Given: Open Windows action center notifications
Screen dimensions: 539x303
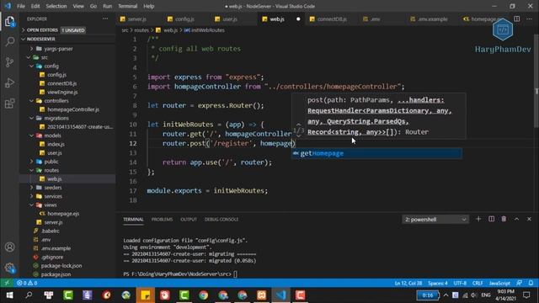Looking at the screenshot, I should click(x=526, y=295).
